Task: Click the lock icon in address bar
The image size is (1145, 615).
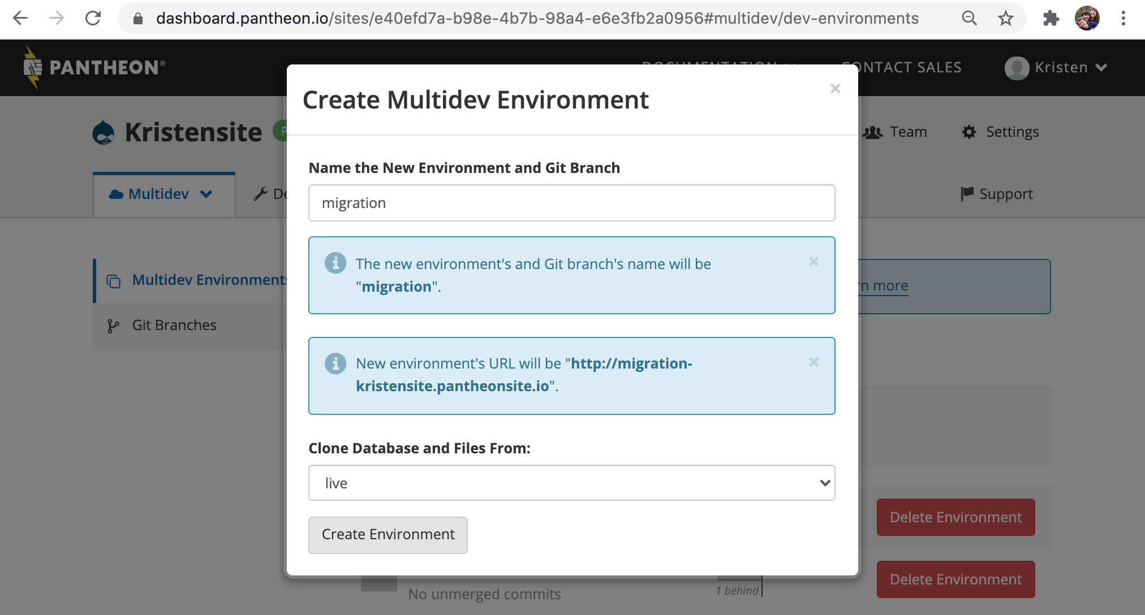Action: [x=137, y=19]
